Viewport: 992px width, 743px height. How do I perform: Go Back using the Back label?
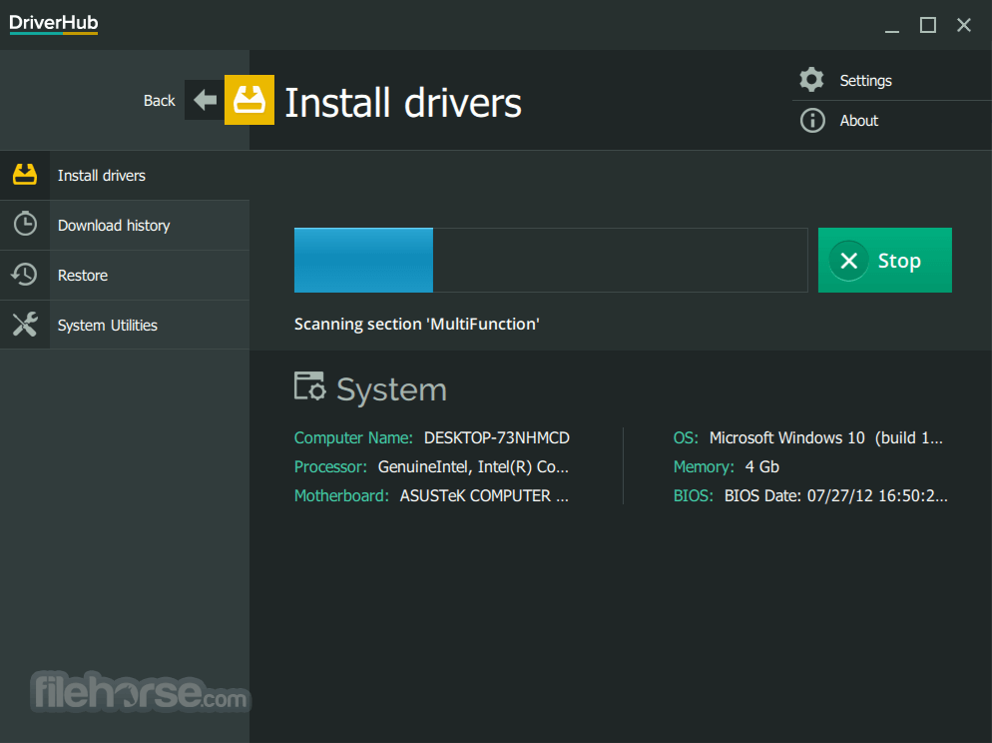click(159, 101)
